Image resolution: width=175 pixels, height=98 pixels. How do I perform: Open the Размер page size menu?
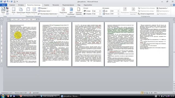pyautogui.click(x=28, y=11)
